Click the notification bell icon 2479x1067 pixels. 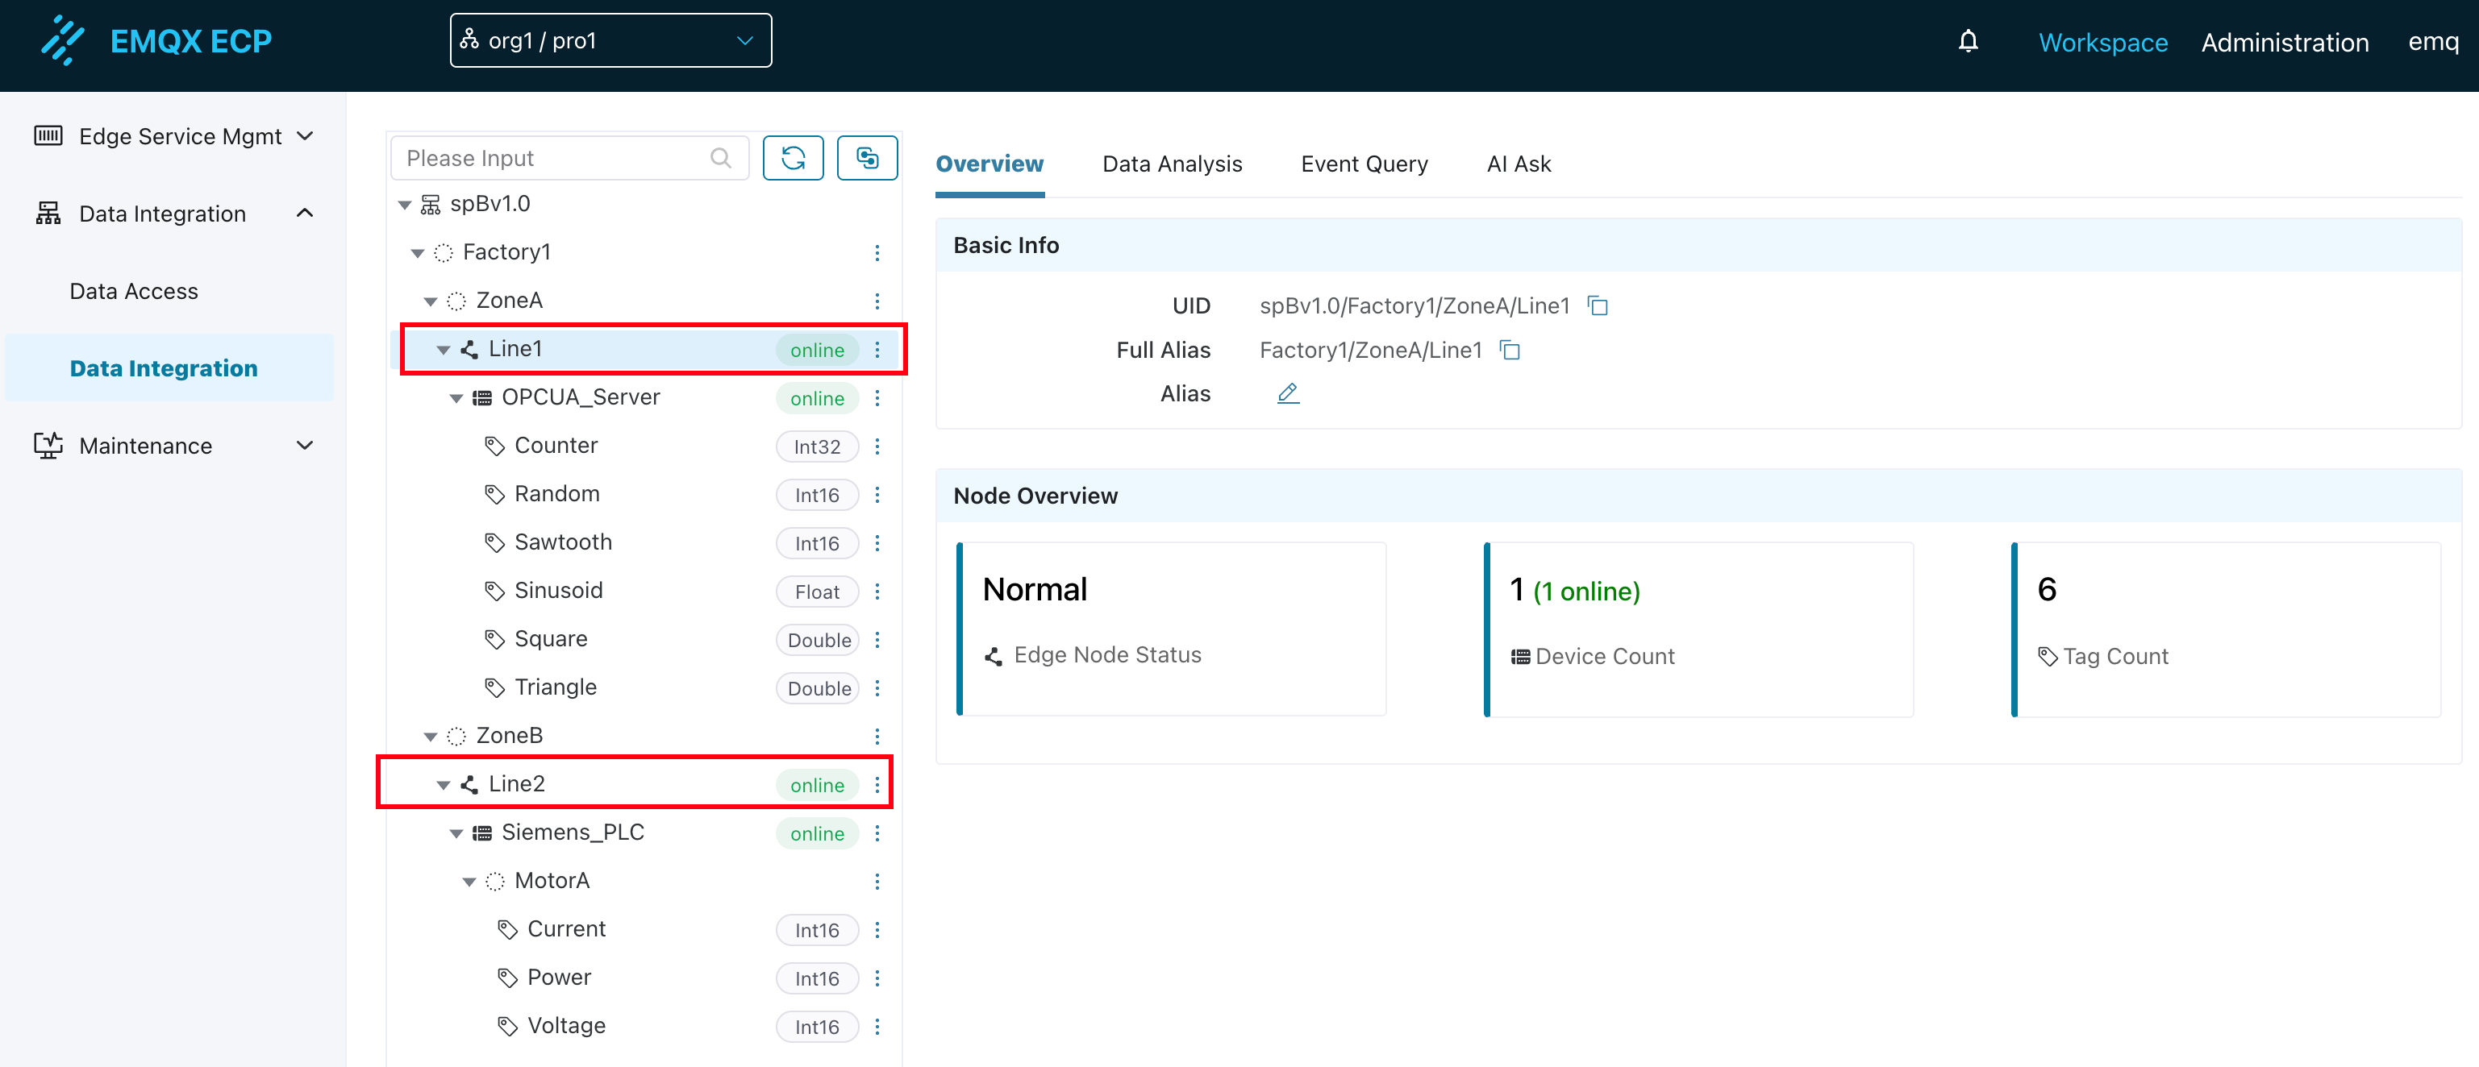pyautogui.click(x=1968, y=41)
